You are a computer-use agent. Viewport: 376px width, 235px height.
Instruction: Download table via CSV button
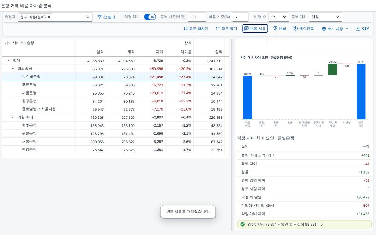tap(363, 29)
